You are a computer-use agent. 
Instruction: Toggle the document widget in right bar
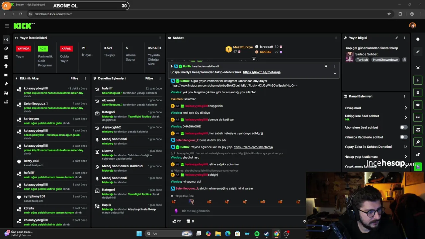pos(418,92)
